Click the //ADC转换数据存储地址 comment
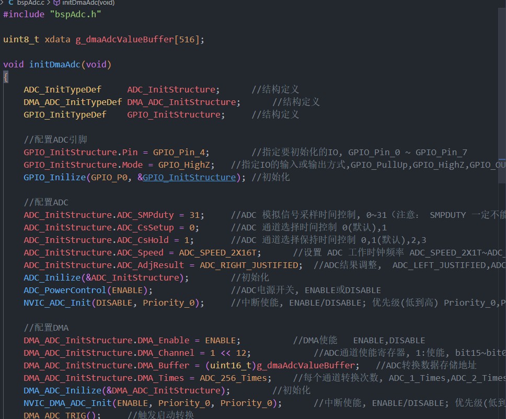The width and height of the screenshot is (506, 419). 426,366
